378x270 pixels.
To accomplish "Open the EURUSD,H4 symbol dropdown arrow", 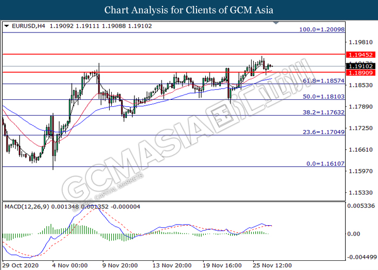I will coord(6,26).
